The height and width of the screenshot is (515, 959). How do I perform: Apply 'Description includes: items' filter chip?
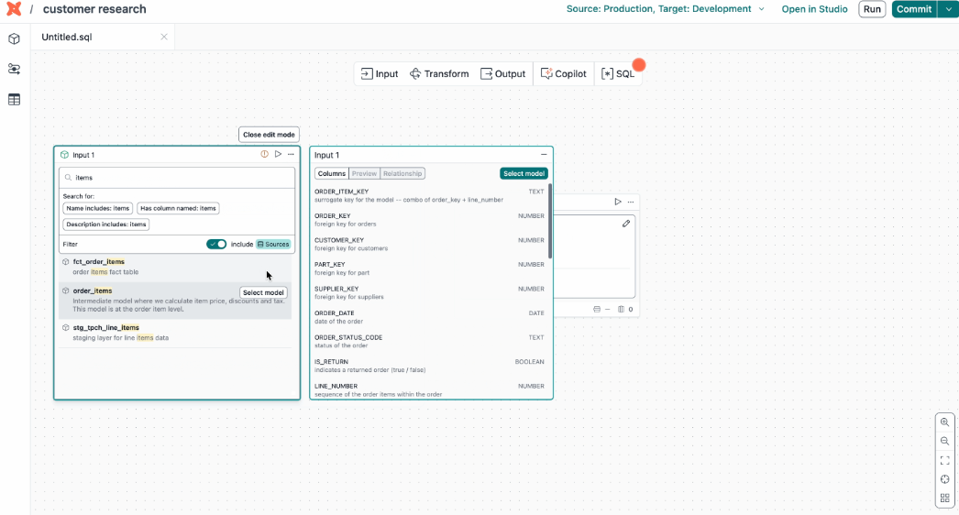(105, 225)
